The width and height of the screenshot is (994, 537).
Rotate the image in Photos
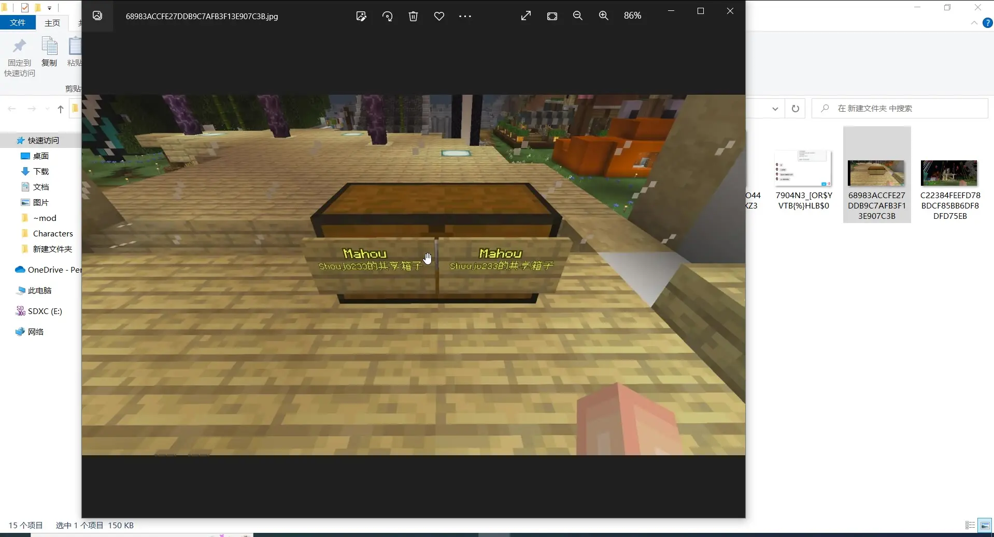387,16
